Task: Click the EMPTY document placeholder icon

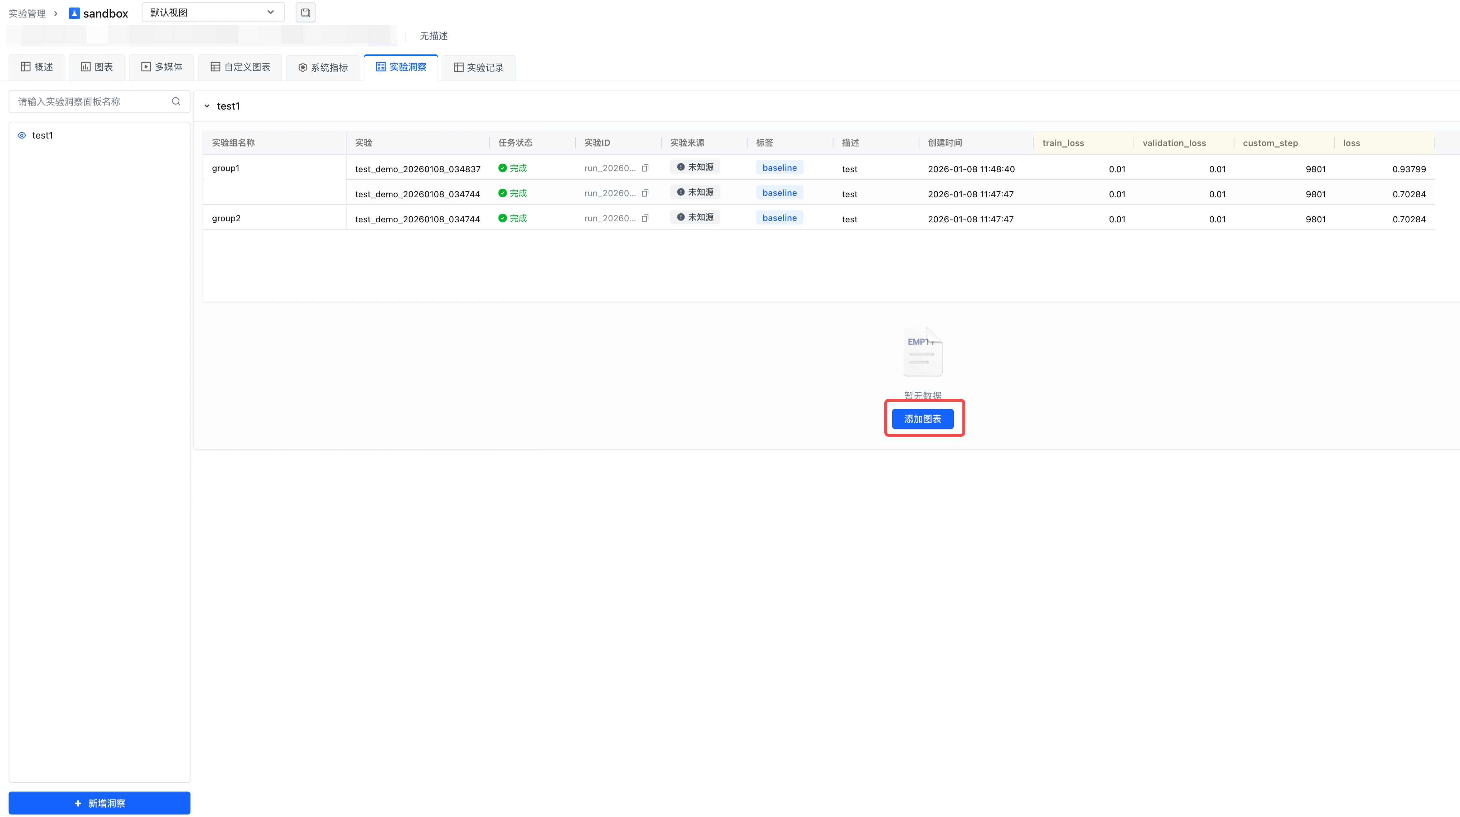Action: pyautogui.click(x=923, y=352)
